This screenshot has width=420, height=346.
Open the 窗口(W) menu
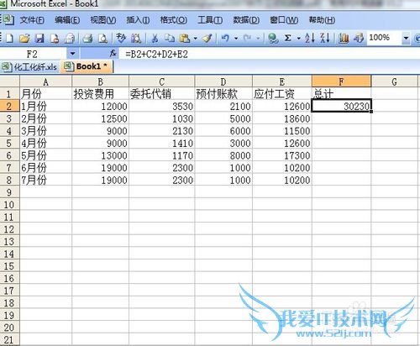pos(284,20)
